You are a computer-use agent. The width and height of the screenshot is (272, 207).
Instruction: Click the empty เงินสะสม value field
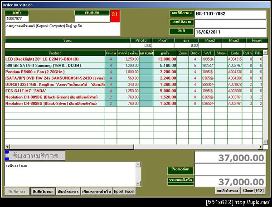[92, 19]
